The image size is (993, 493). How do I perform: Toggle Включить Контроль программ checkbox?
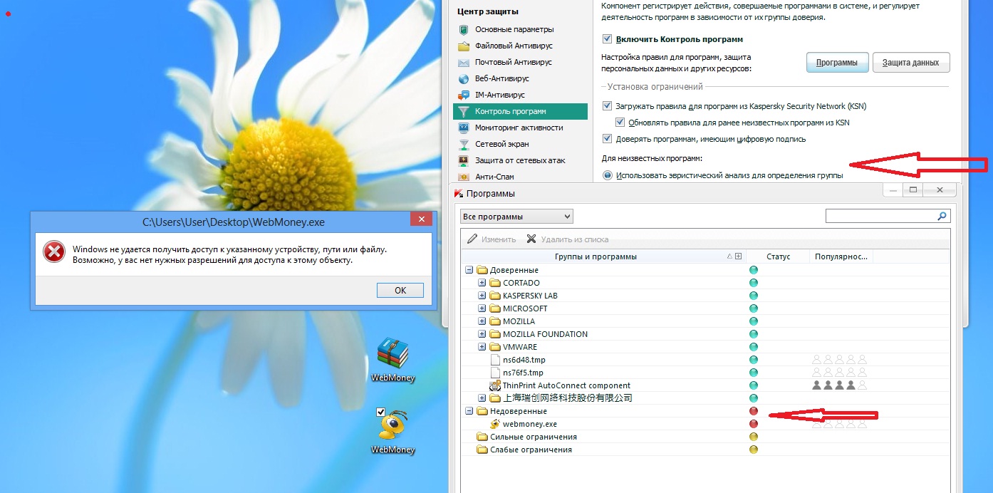pos(607,39)
